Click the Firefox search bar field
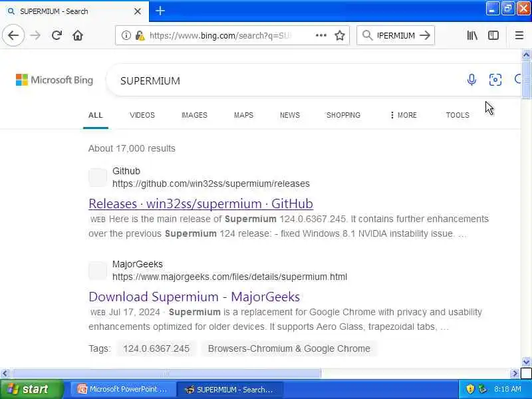This screenshot has width=532, height=399. pyautogui.click(x=396, y=35)
